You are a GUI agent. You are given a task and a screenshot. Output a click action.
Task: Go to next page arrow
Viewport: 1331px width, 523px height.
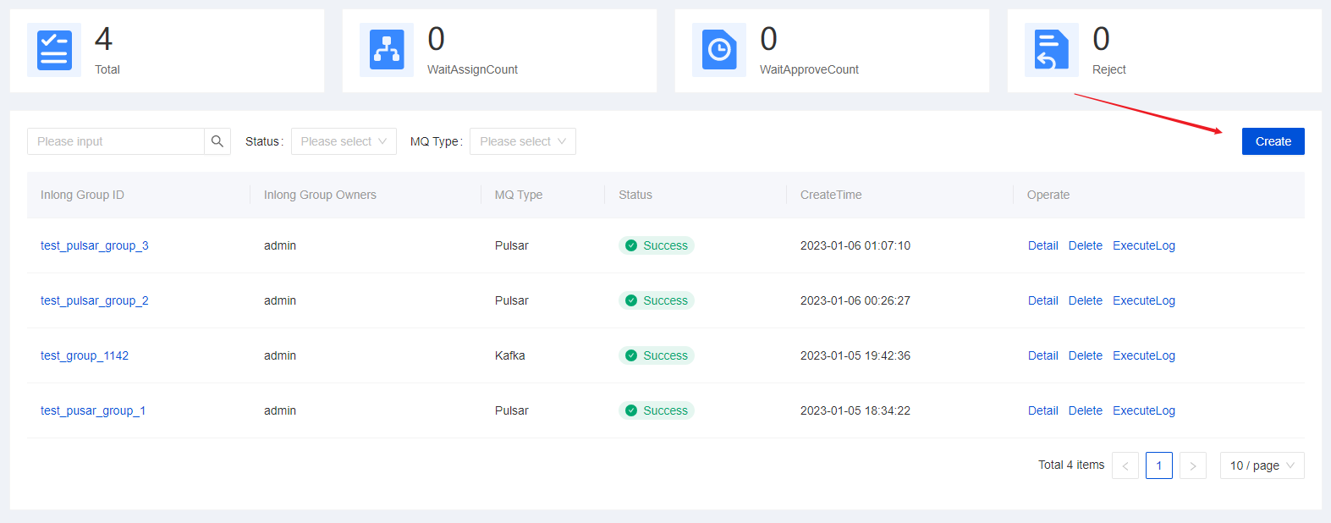pyautogui.click(x=1192, y=465)
